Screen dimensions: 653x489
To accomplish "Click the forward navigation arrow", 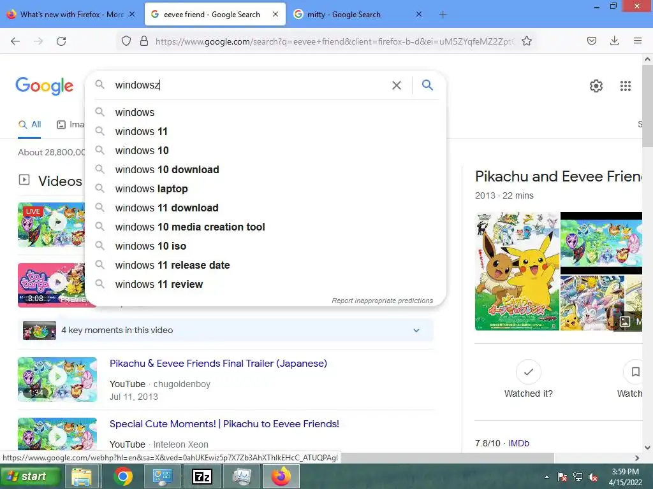I will pyautogui.click(x=38, y=41).
